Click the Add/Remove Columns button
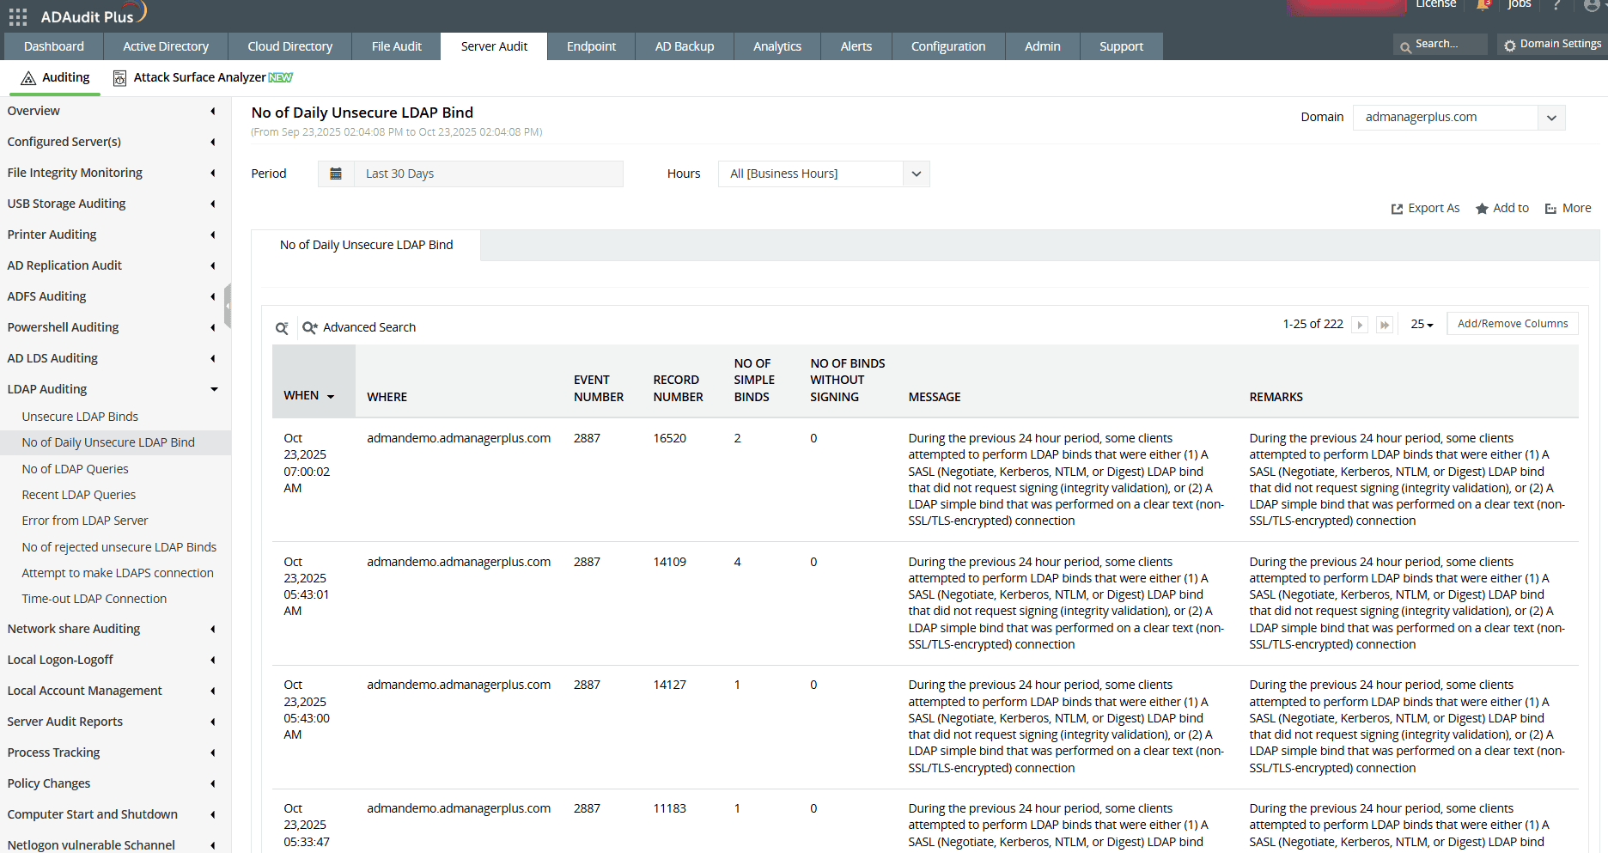The image size is (1608, 853). [x=1513, y=323]
